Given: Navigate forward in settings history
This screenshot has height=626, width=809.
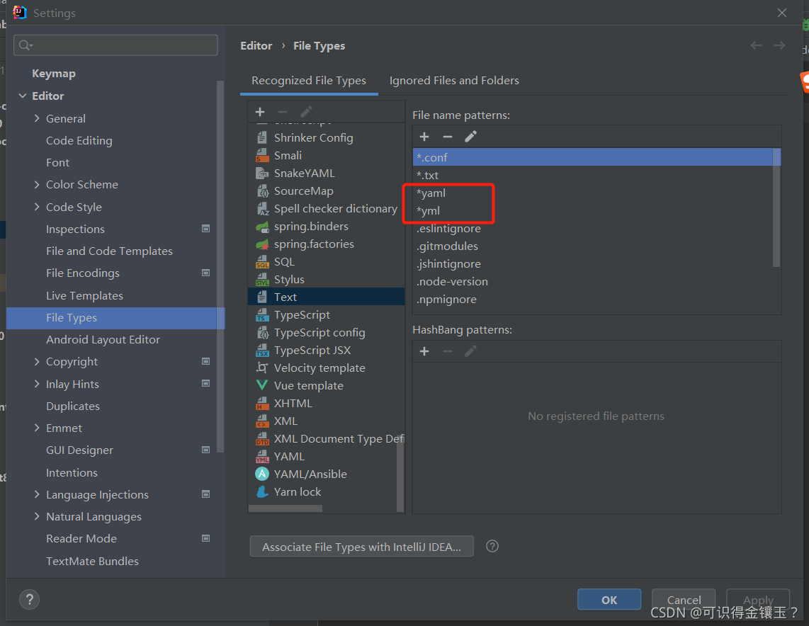Looking at the screenshot, I should [x=779, y=45].
